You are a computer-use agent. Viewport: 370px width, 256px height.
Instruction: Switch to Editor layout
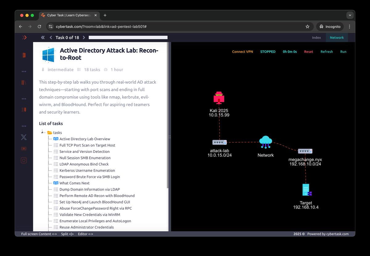pyautogui.click(x=85, y=234)
